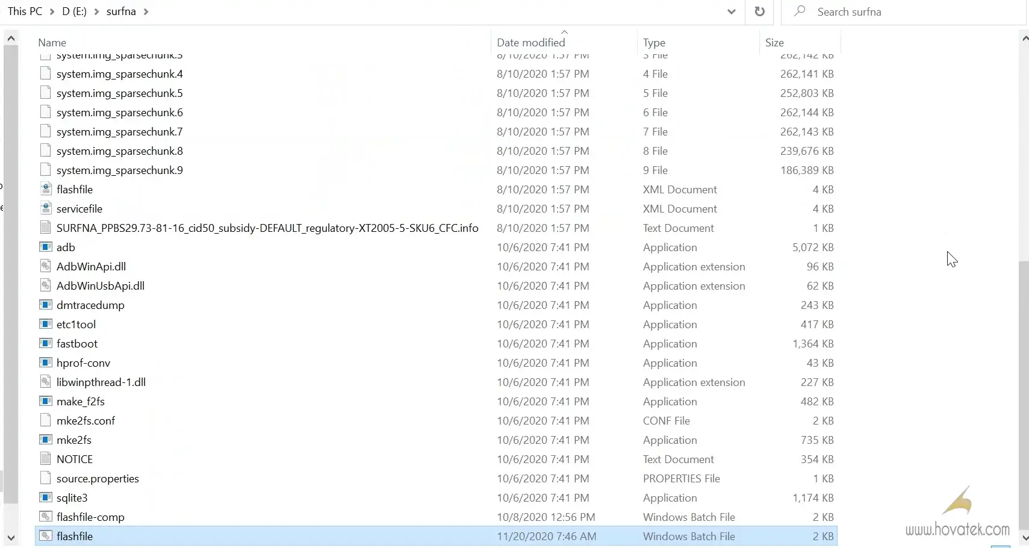Open the previous locations dropdown arrow
Screen dimensions: 1029x548
click(x=731, y=11)
